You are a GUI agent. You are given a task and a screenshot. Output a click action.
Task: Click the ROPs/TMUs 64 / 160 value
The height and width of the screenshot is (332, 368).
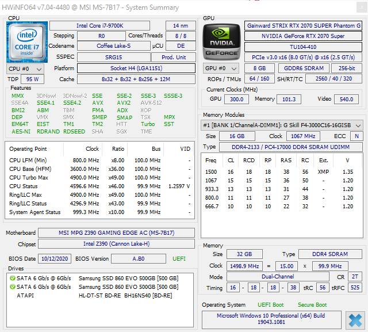pyautogui.click(x=259, y=79)
